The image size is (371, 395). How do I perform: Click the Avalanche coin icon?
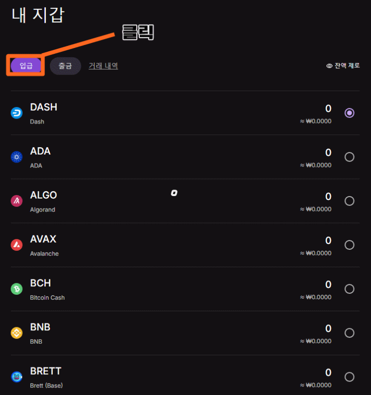(17, 245)
